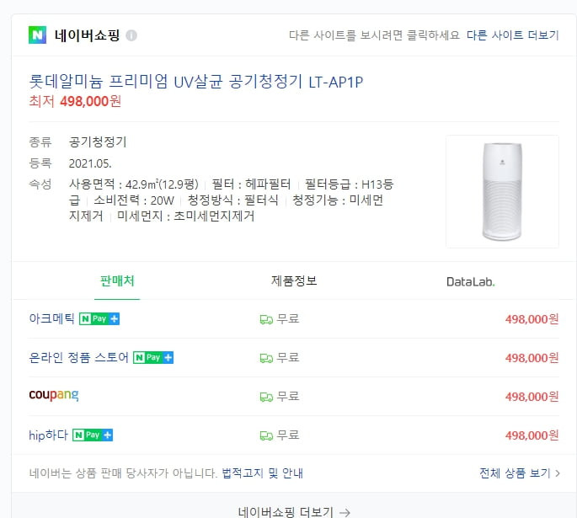577x518 pixels.
Task: Click the info icon beside 네이버쇼핑
Action: 131,35
